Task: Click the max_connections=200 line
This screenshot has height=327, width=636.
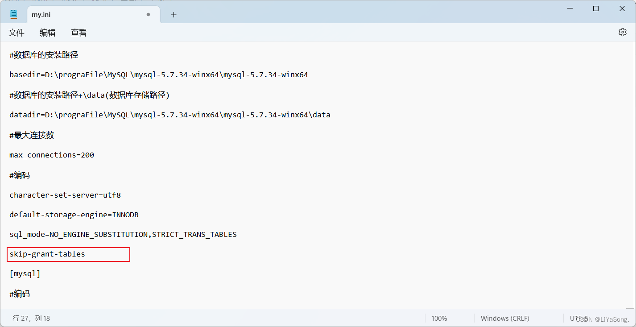Action: (x=52, y=155)
